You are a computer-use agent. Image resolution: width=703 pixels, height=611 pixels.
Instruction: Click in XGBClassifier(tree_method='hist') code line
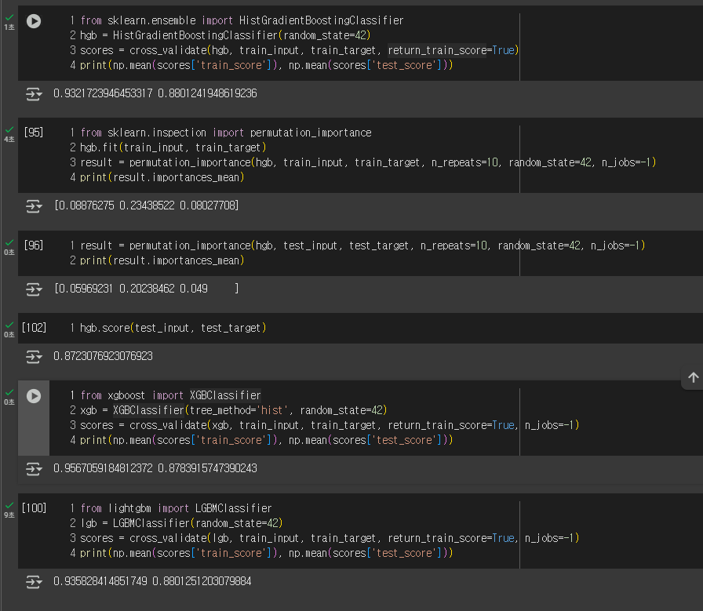click(x=233, y=410)
